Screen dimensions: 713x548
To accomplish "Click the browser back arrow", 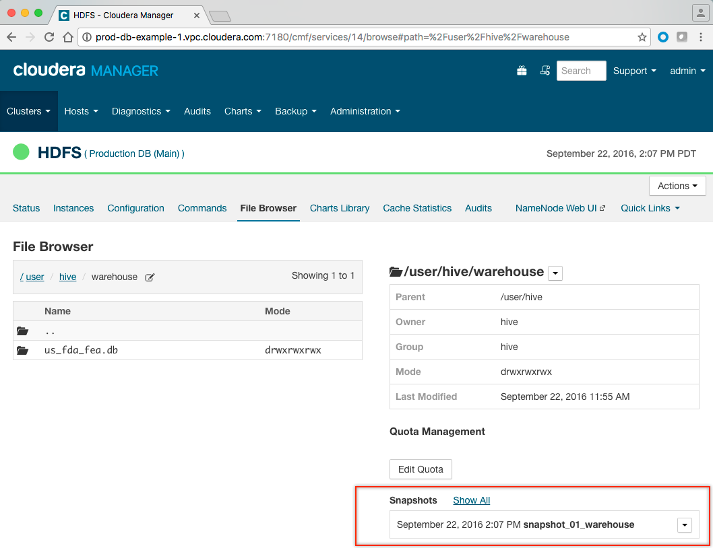I will click(x=12, y=37).
